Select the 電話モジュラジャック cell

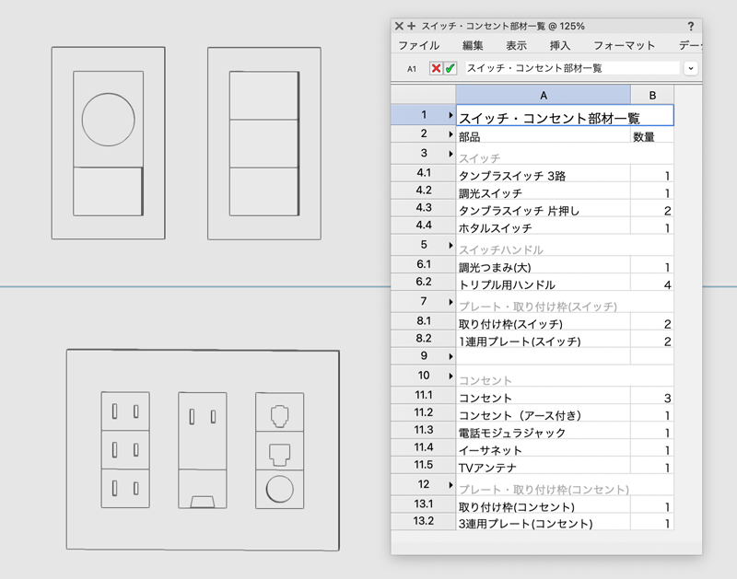pyautogui.click(x=543, y=431)
